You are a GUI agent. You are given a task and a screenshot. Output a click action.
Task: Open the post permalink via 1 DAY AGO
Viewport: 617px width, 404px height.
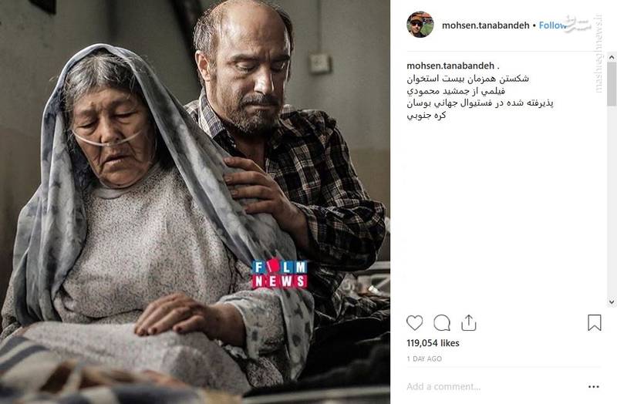tap(424, 359)
